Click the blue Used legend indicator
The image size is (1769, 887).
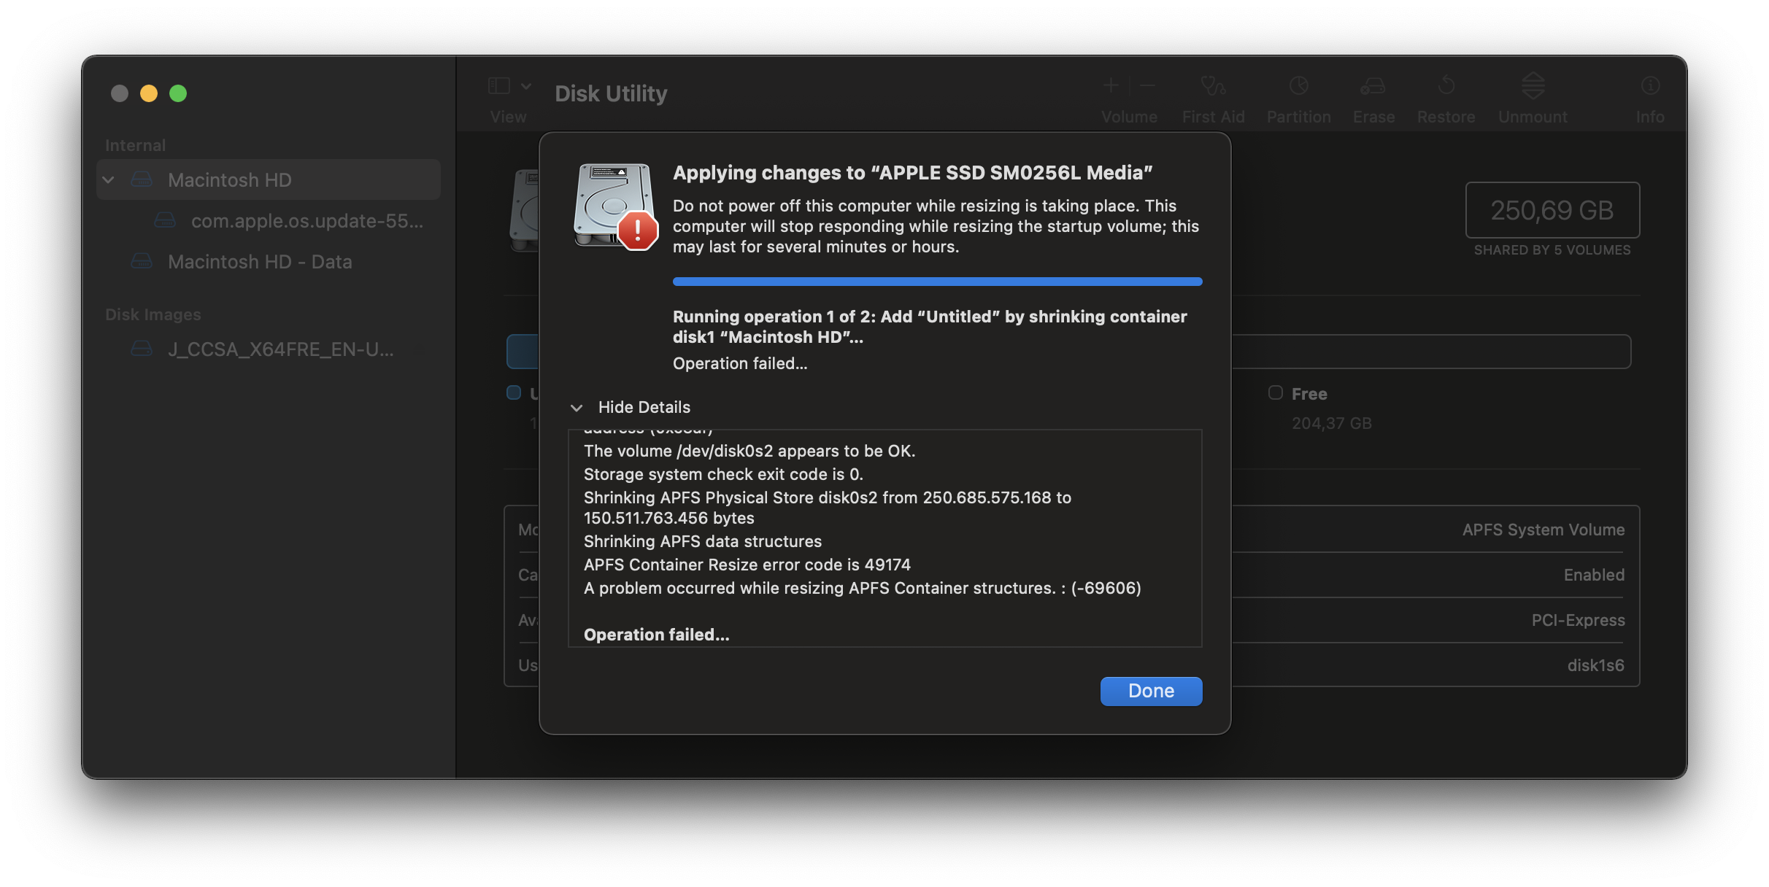click(x=514, y=393)
